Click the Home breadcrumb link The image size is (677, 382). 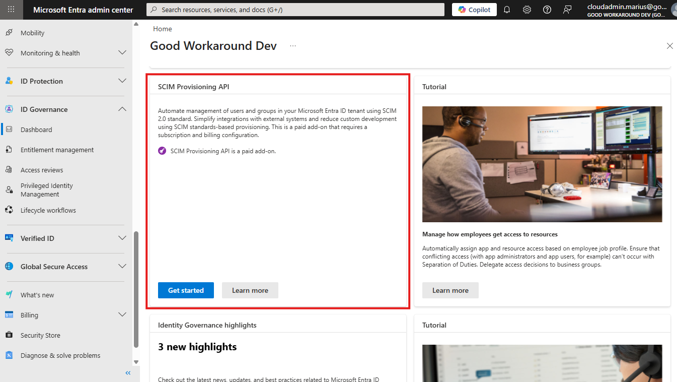(163, 29)
